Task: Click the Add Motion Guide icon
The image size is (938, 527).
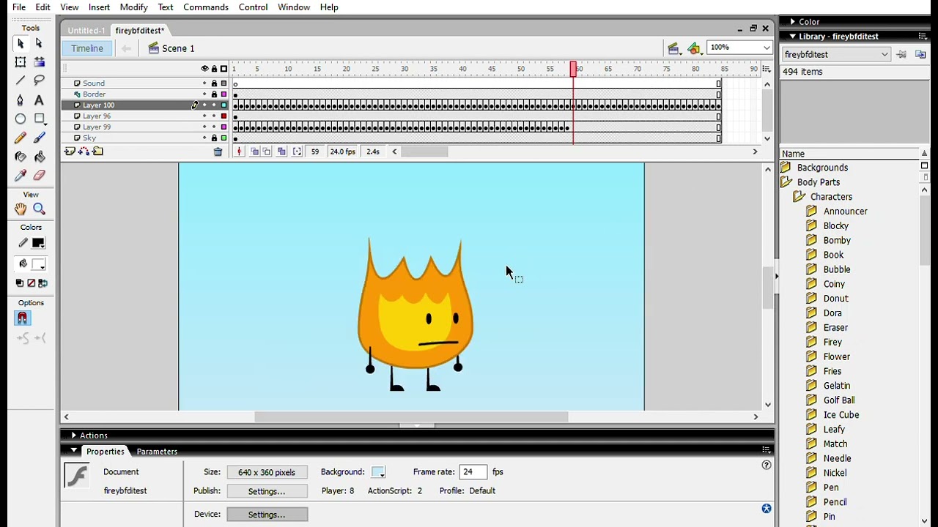Action: click(x=84, y=152)
